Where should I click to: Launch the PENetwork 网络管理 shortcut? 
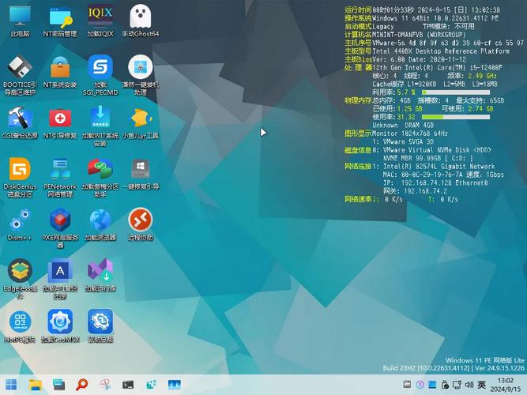point(60,170)
